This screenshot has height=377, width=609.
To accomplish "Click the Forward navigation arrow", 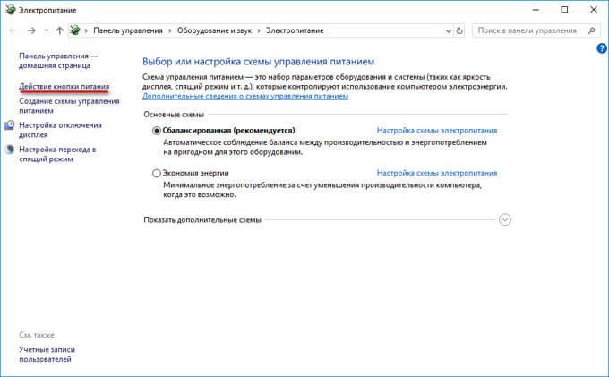I will 31,30.
